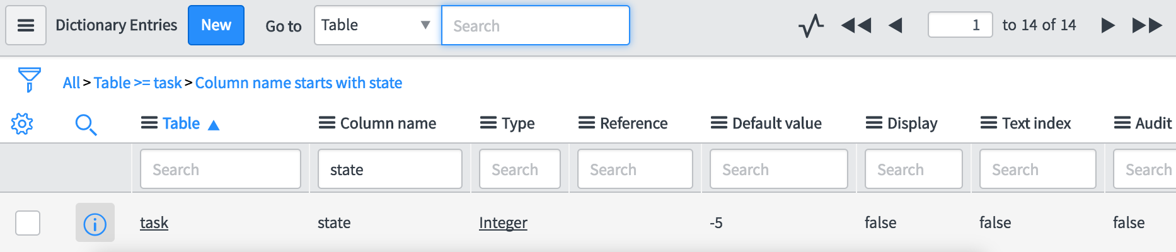Open the Integer type link

point(503,223)
